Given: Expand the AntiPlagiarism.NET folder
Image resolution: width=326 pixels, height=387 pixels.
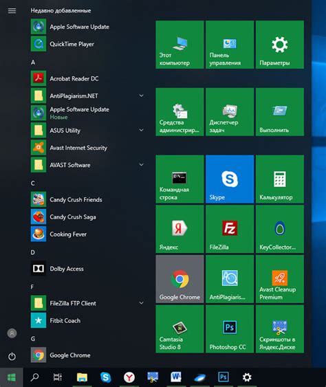Looking at the screenshot, I should point(141,96).
